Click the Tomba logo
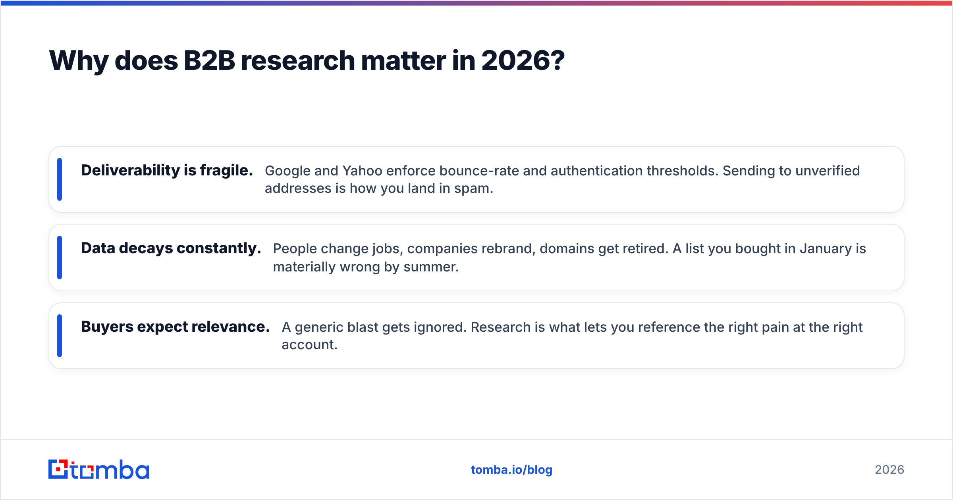The height and width of the screenshot is (500, 953). [99, 469]
